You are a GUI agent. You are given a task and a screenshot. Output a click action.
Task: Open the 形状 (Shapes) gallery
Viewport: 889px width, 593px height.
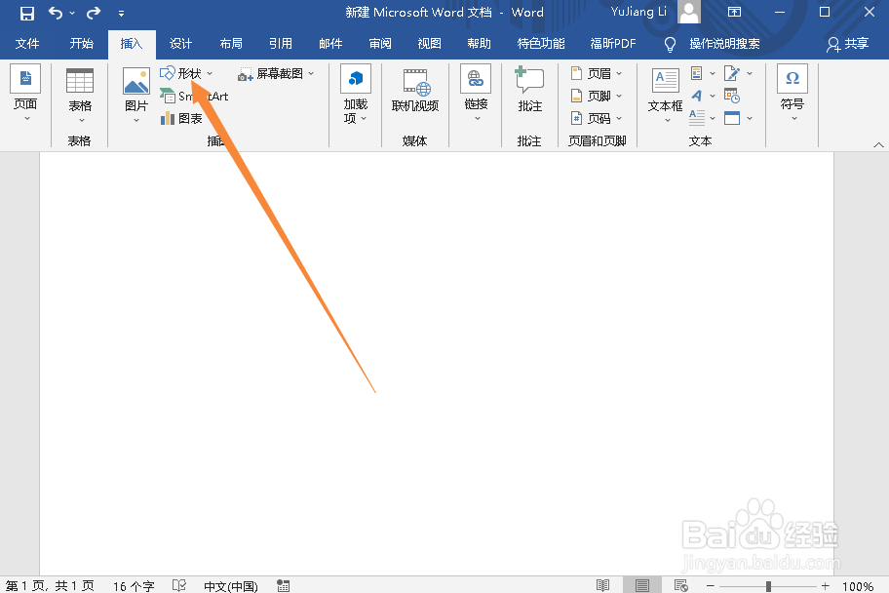[186, 73]
